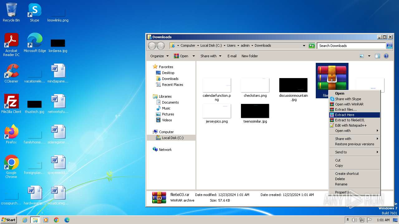Click the Start button
Screen dimensions: 399x224
[x=8, y=220]
